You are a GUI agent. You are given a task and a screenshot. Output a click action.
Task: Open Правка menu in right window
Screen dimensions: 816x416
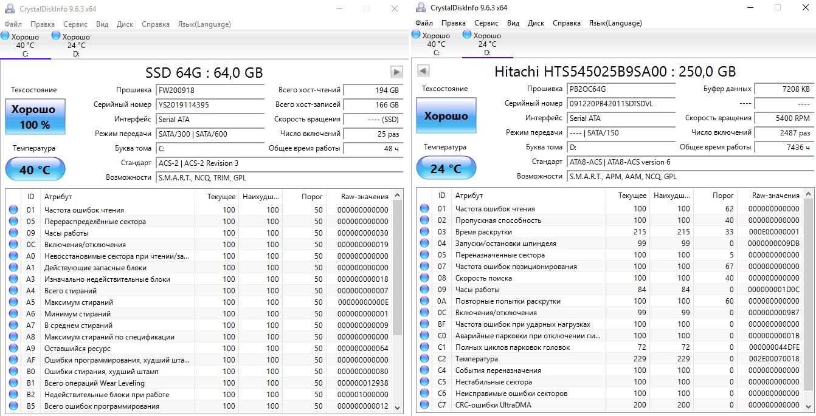pyautogui.click(x=454, y=23)
